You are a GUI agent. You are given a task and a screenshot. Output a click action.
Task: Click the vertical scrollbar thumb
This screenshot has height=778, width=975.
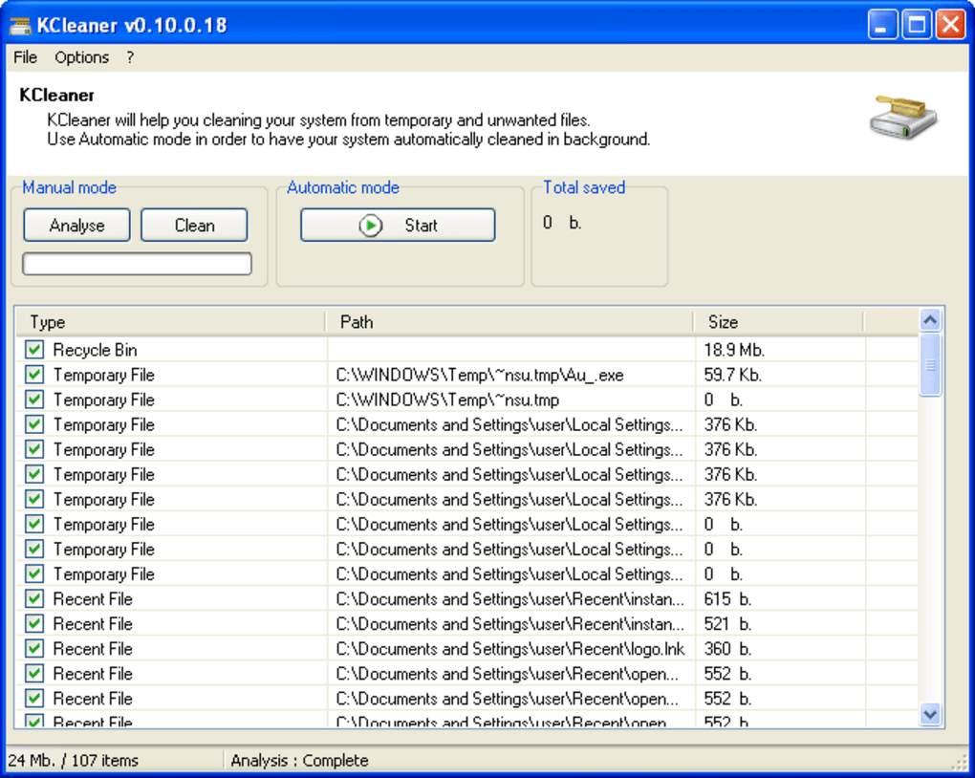pos(930,365)
